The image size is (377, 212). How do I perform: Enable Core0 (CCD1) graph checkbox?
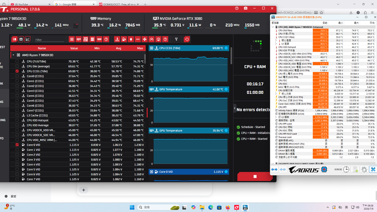coord(17,76)
